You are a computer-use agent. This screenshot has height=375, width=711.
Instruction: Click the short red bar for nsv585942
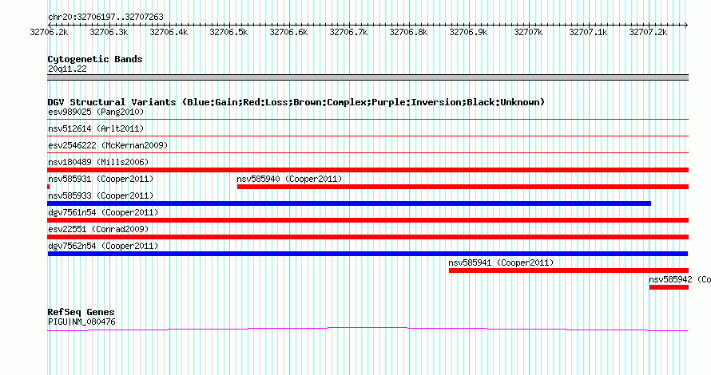(x=669, y=287)
